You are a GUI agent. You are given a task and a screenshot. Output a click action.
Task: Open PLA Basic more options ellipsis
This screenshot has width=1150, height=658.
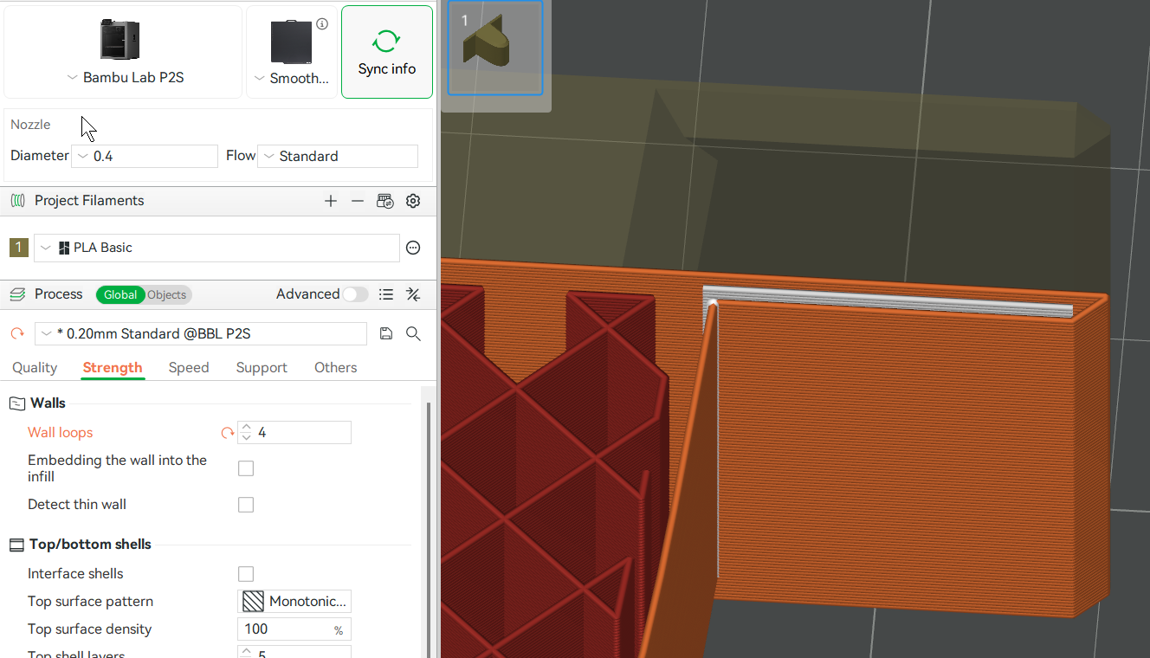pyautogui.click(x=413, y=248)
